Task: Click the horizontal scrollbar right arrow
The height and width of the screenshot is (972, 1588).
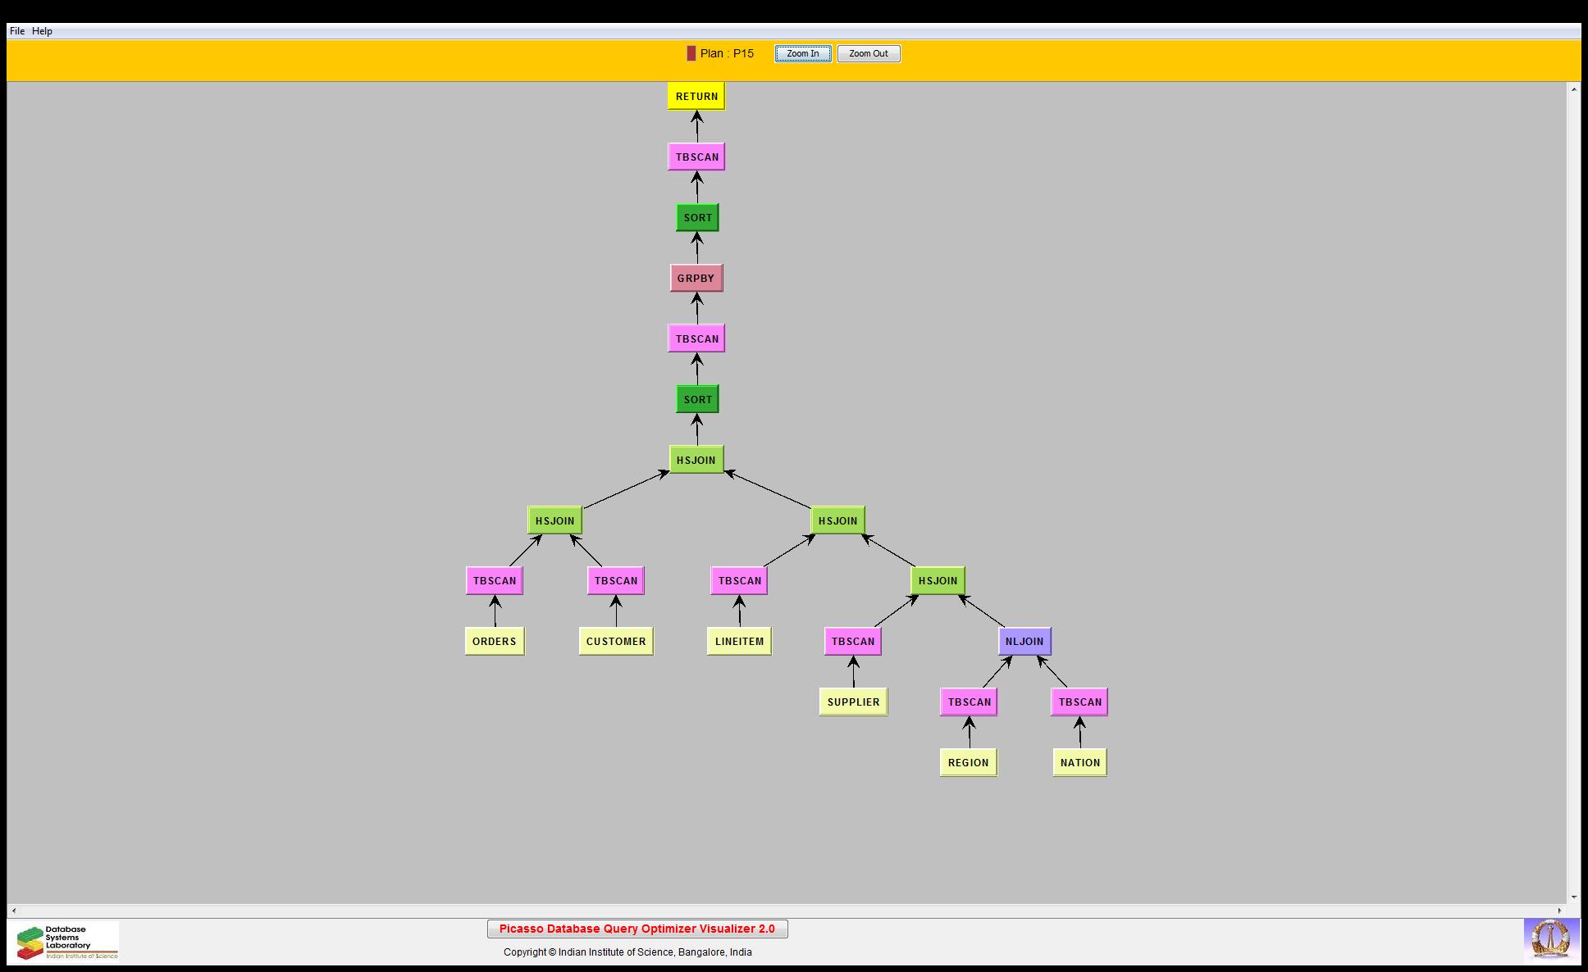Action: [1561, 911]
